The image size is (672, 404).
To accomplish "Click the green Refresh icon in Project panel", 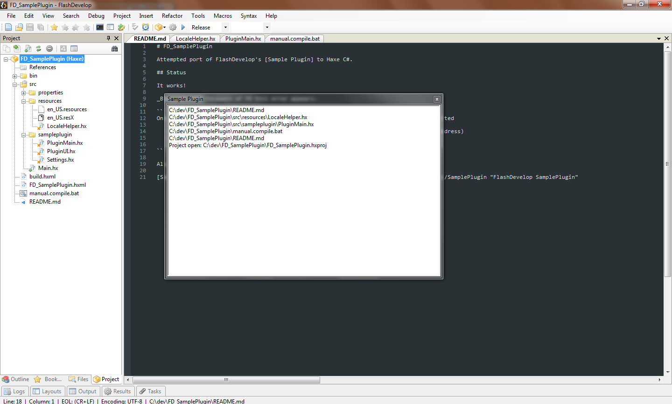I will pyautogui.click(x=39, y=48).
